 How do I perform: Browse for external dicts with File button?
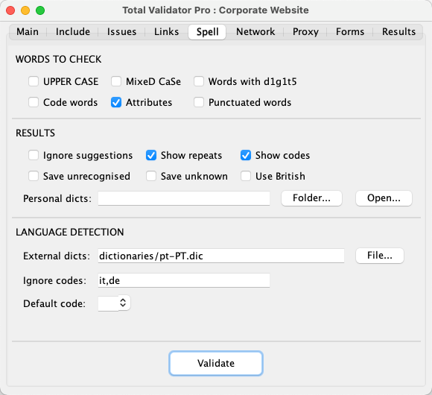(380, 256)
